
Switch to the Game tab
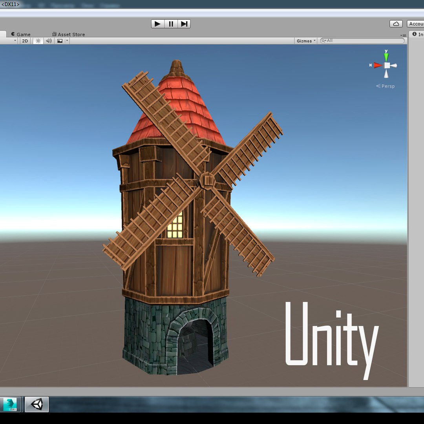(21, 34)
